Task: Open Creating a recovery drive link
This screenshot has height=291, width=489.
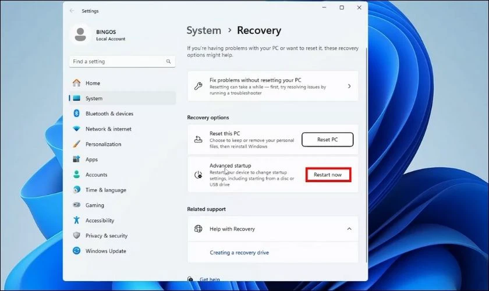Action: click(239, 253)
